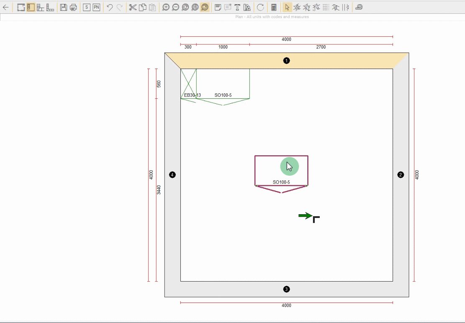Add a note with the note icon
The height and width of the screenshot is (323, 465).
click(218, 7)
